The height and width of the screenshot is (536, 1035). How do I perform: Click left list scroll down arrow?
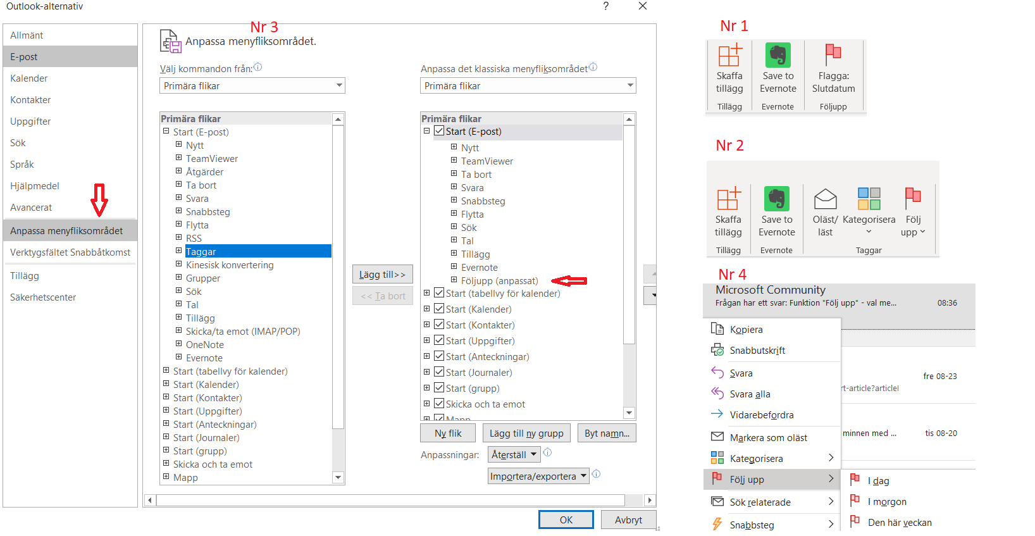pos(338,478)
